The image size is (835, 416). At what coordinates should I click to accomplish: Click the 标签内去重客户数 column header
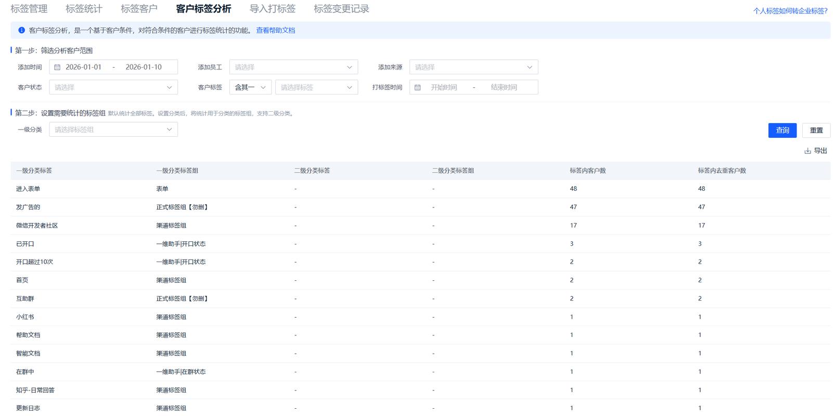pyautogui.click(x=722, y=171)
